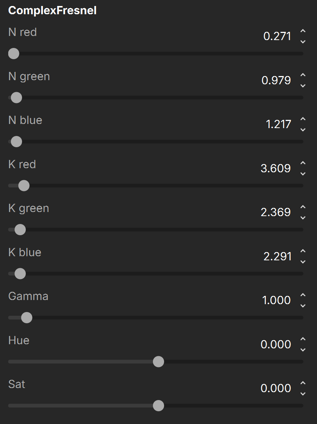This screenshot has width=317, height=424.
Task: Raise K red value with up arrow
Action: pyautogui.click(x=303, y=163)
